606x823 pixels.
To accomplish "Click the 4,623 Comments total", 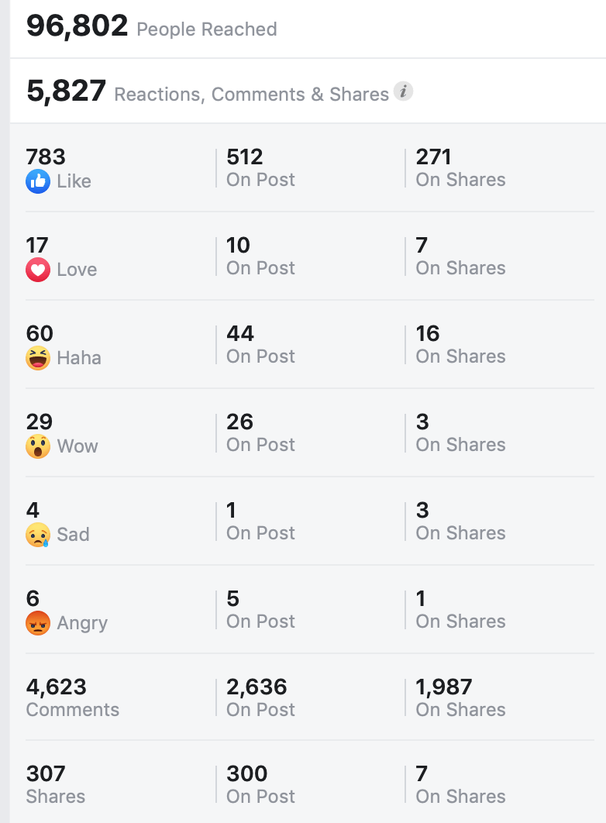I will pyautogui.click(x=56, y=687).
